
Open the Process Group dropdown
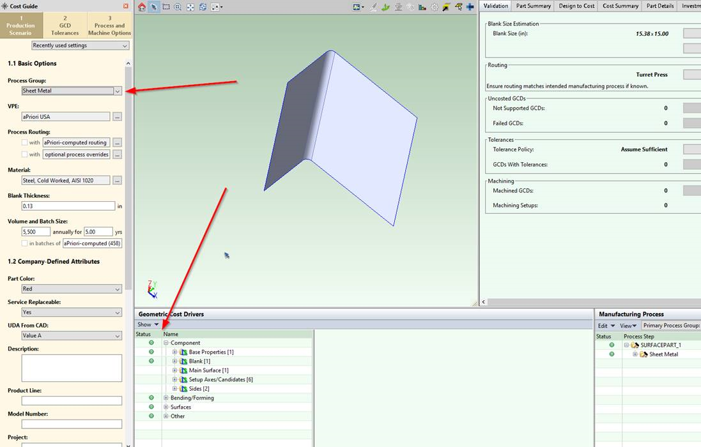(117, 91)
